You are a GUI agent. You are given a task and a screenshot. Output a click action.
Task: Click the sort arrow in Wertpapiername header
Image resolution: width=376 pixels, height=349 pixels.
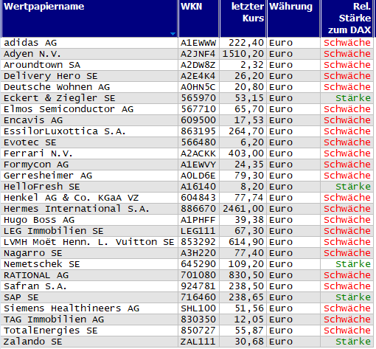tap(173, 34)
